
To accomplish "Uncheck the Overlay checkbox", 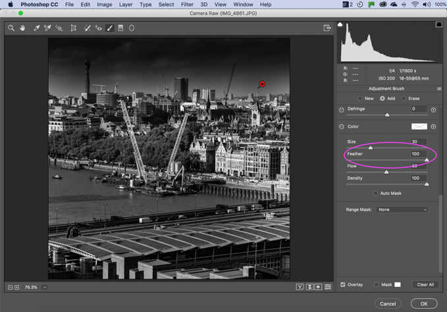I will (343, 285).
